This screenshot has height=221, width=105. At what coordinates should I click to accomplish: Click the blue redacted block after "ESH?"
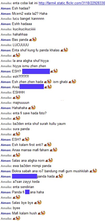(36, 71)
